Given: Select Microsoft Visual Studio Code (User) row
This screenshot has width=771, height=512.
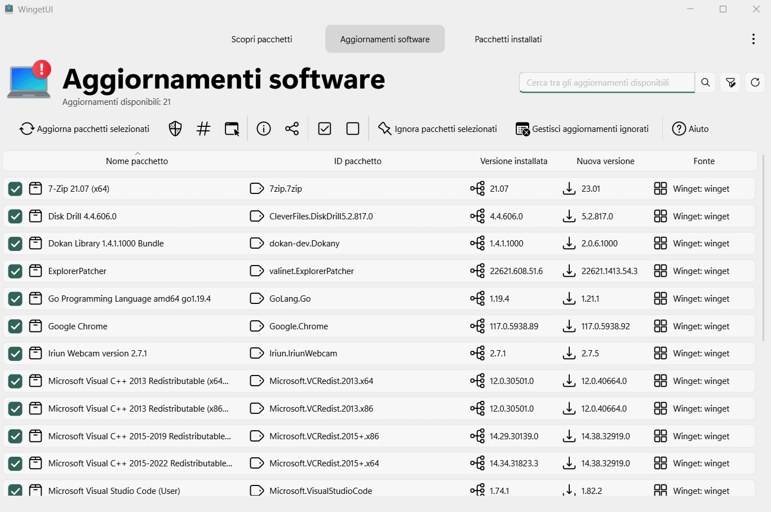Looking at the screenshot, I should [379, 488].
